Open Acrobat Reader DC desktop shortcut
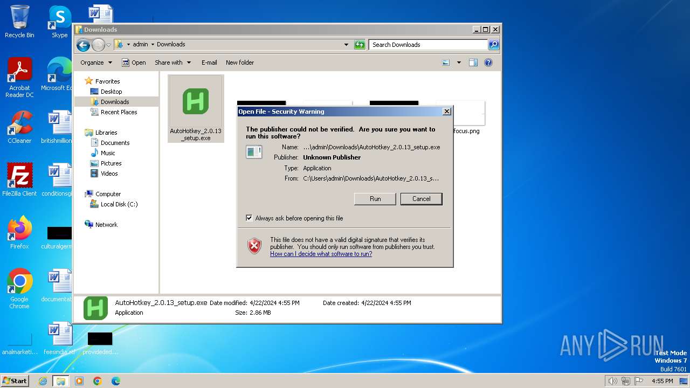Viewport: 690px width, 388px height. (19, 78)
